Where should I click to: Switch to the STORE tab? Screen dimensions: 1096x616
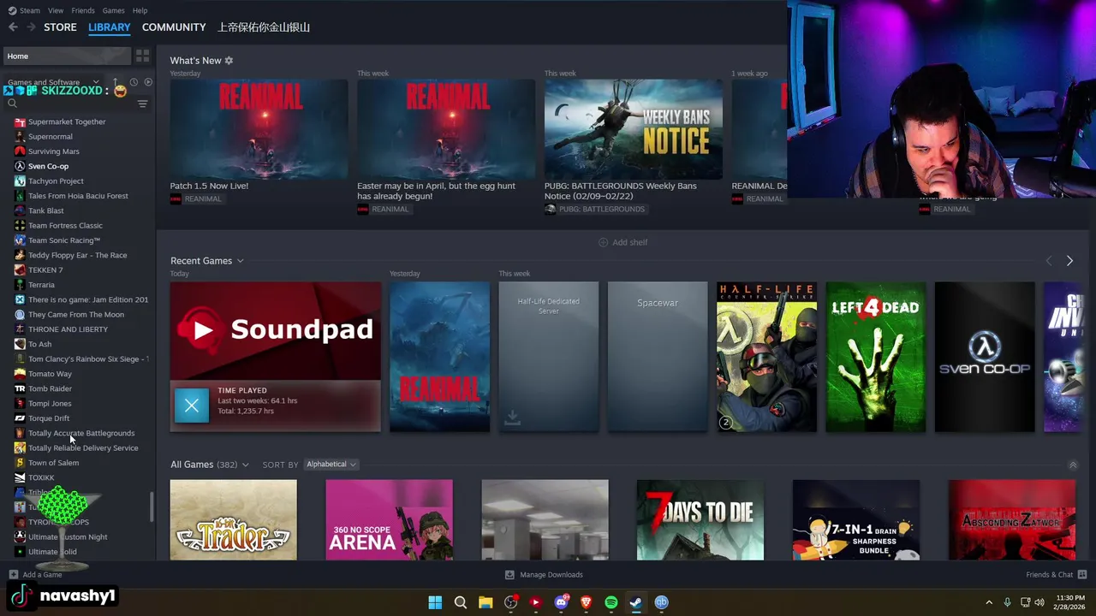pos(60,27)
